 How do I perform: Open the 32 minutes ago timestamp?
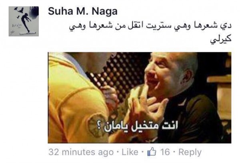pos(81,152)
